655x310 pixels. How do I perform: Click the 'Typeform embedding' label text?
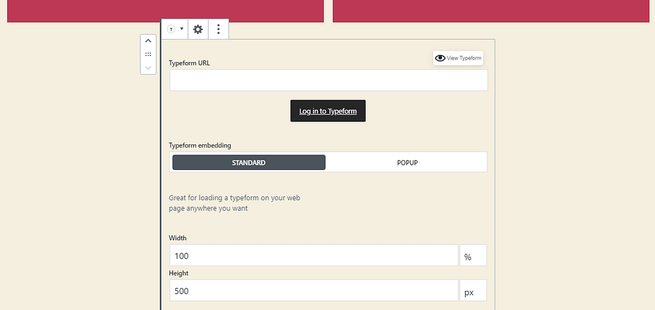tap(200, 145)
